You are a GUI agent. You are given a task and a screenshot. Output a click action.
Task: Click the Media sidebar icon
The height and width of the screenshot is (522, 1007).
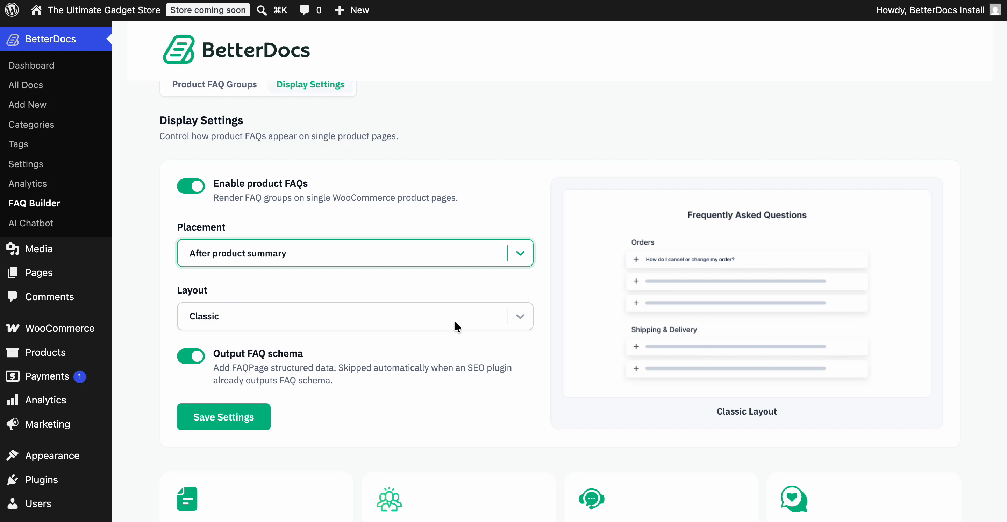click(x=13, y=249)
